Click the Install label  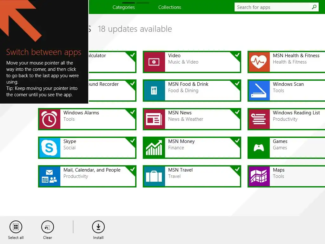tap(98, 238)
